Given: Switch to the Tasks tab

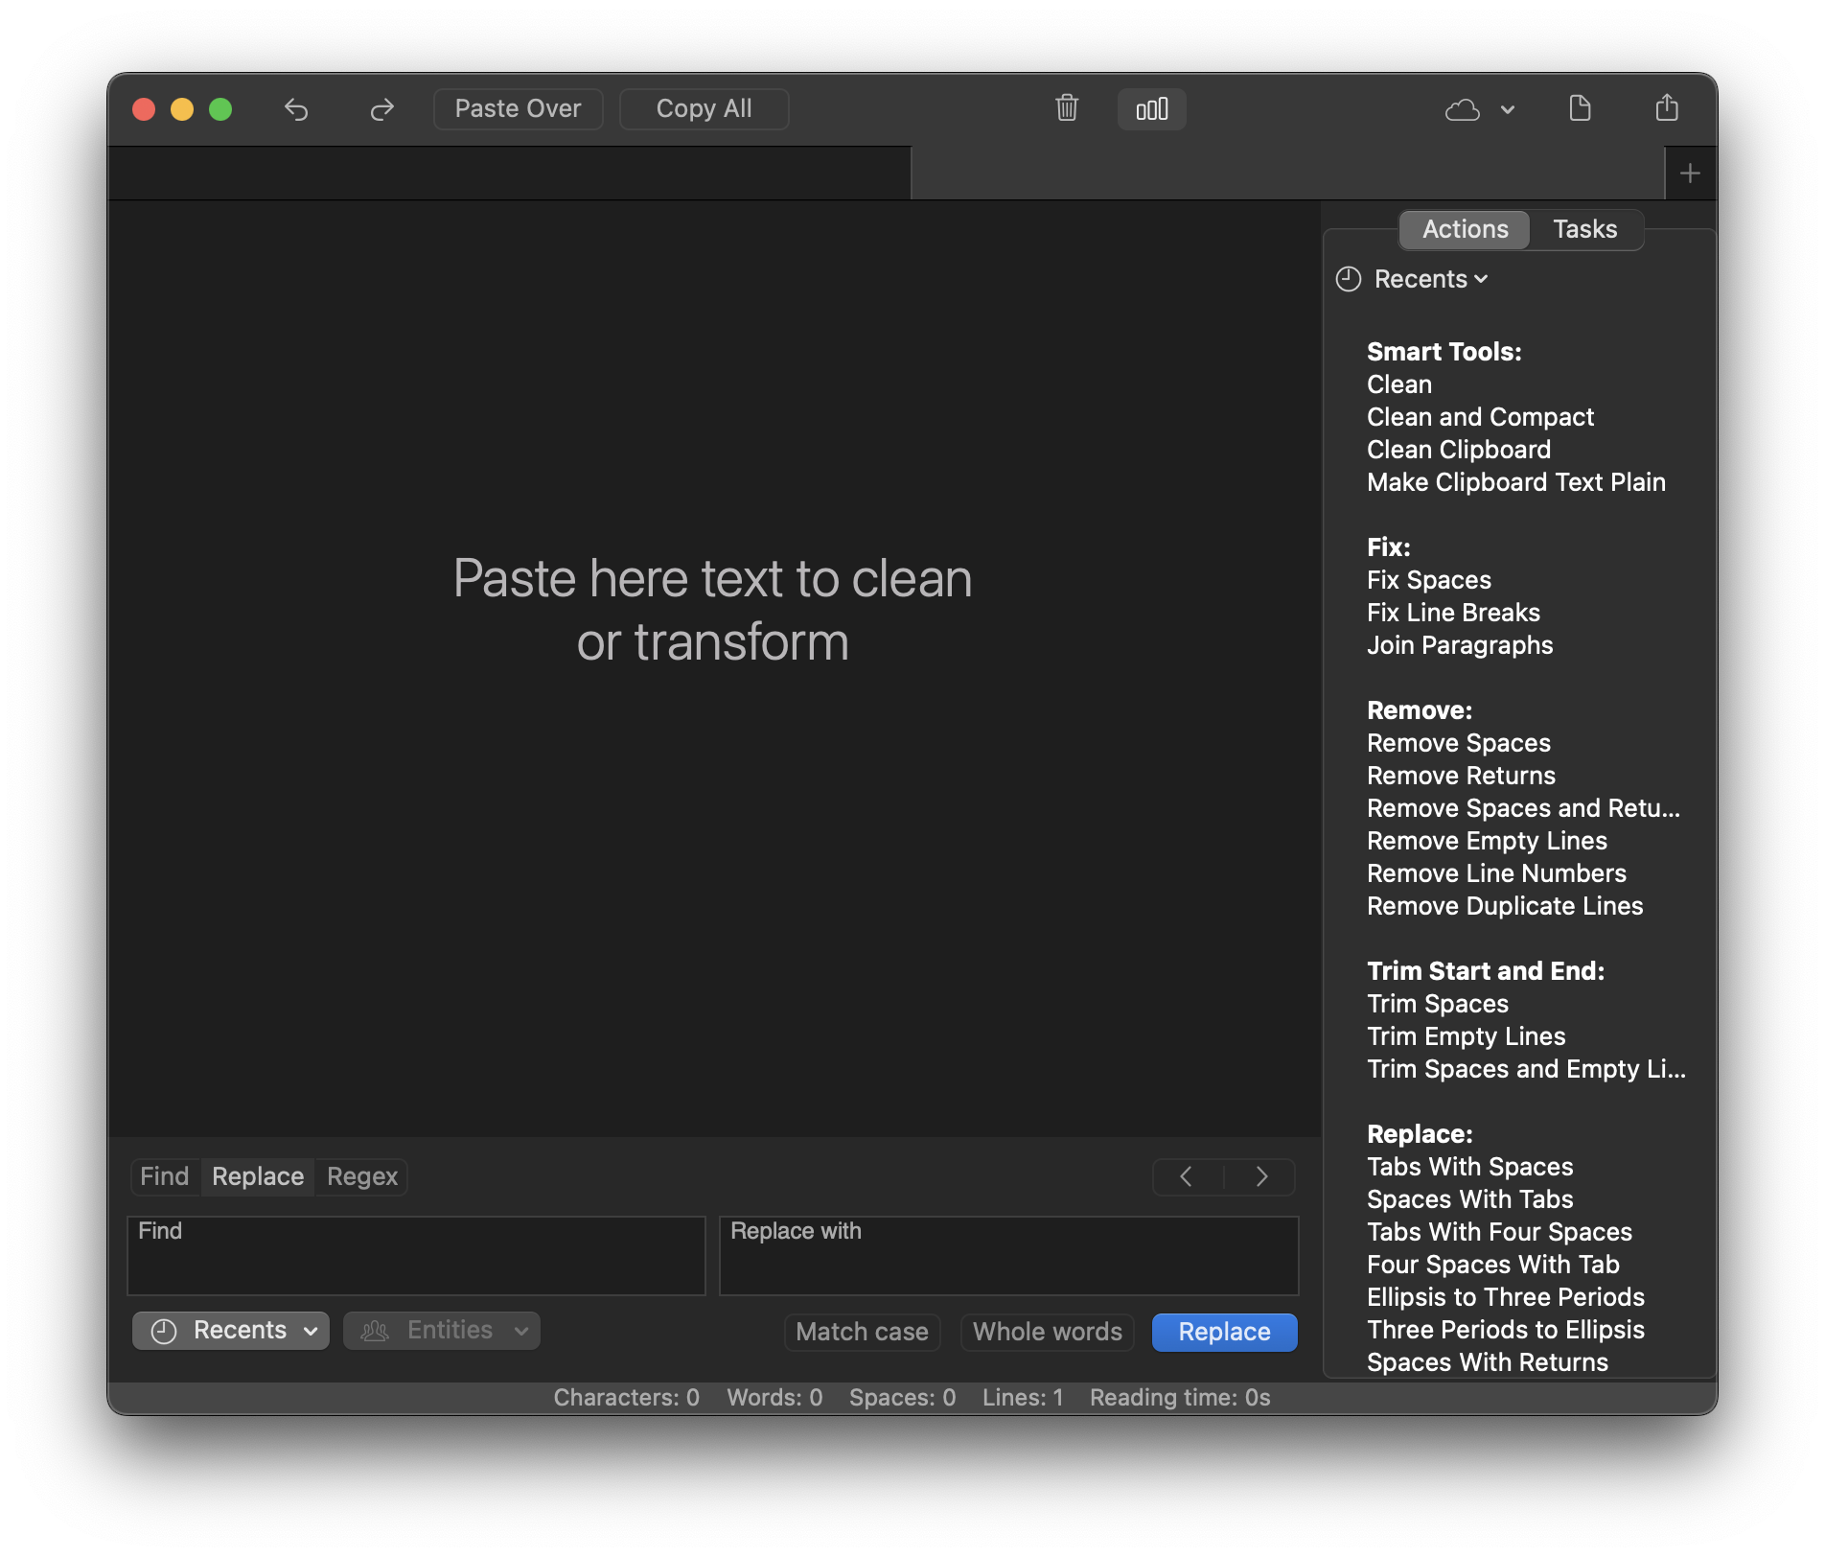Looking at the screenshot, I should pyautogui.click(x=1584, y=229).
